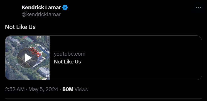Click the 80M view count
The height and width of the screenshot is (101, 207).
pyautogui.click(x=68, y=89)
